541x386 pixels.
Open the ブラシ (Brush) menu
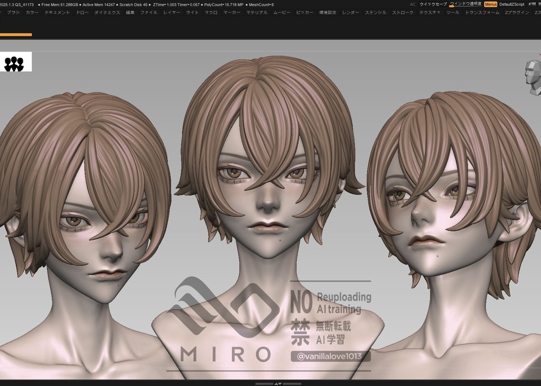coord(13,13)
